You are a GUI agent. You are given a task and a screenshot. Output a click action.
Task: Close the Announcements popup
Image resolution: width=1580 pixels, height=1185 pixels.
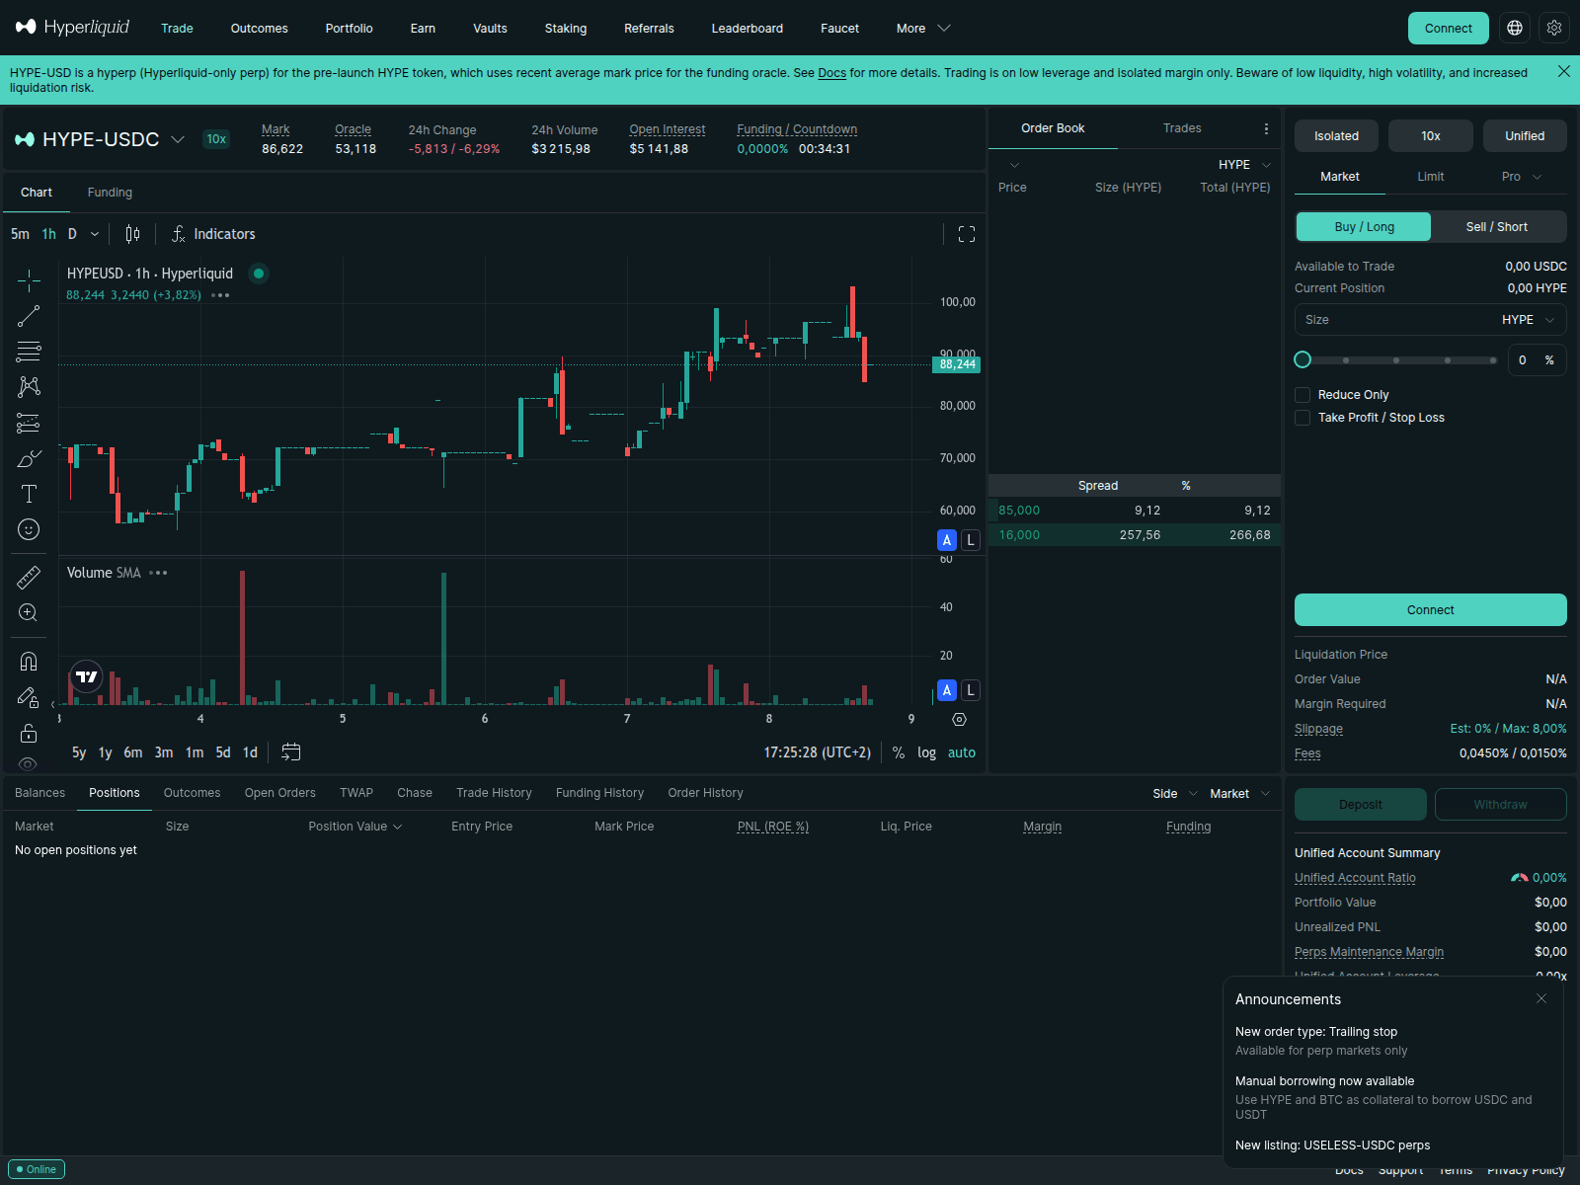tap(1541, 998)
